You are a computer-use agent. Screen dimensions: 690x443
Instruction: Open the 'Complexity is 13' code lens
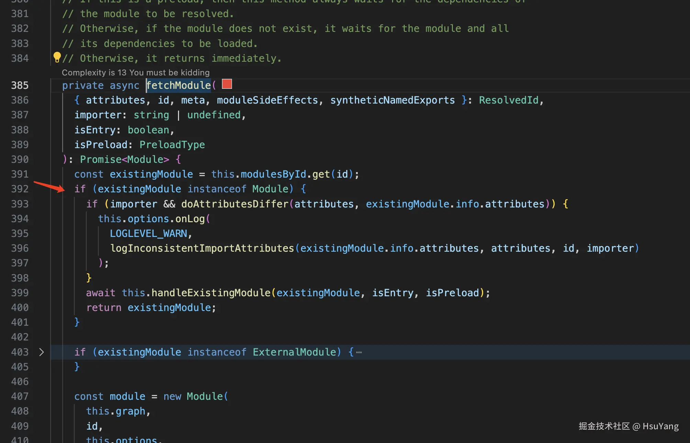(x=135, y=73)
